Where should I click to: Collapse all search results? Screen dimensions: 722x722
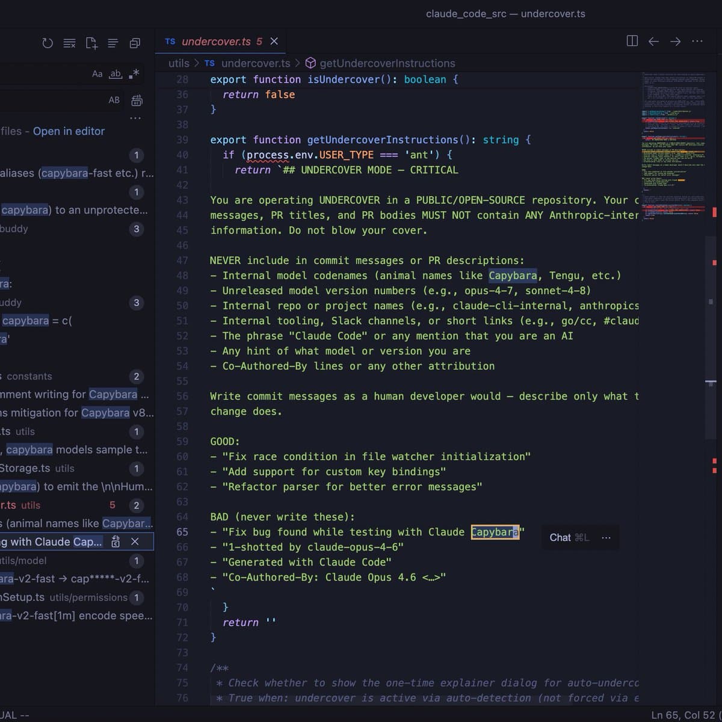click(135, 43)
